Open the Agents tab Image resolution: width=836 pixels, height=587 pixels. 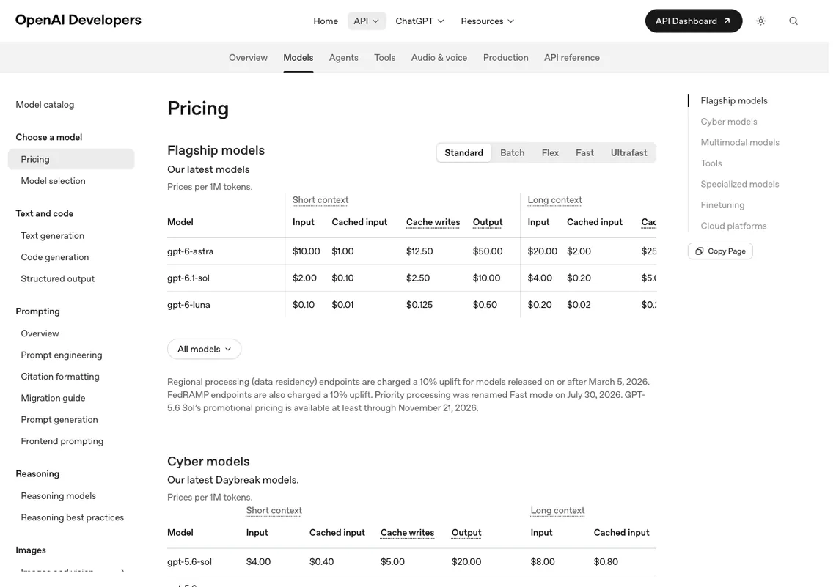343,58
